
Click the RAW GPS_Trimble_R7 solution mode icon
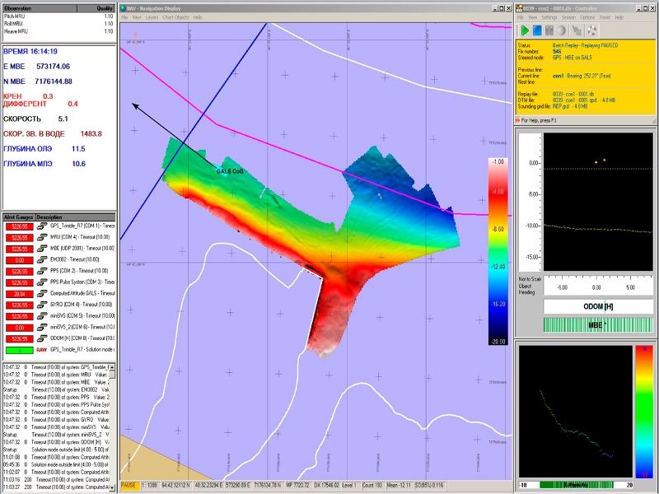(41, 350)
